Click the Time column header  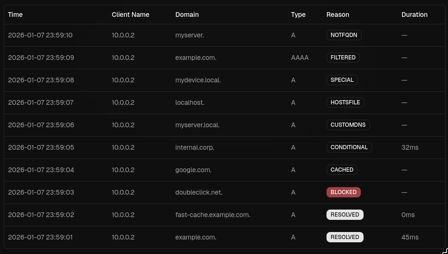15,15
